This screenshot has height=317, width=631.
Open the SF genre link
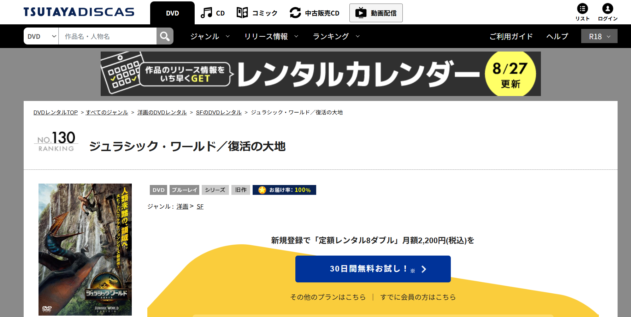pos(200,207)
